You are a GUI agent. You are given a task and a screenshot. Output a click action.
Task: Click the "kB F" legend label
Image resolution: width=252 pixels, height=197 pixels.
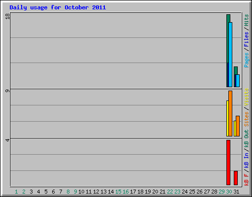[246, 179]
